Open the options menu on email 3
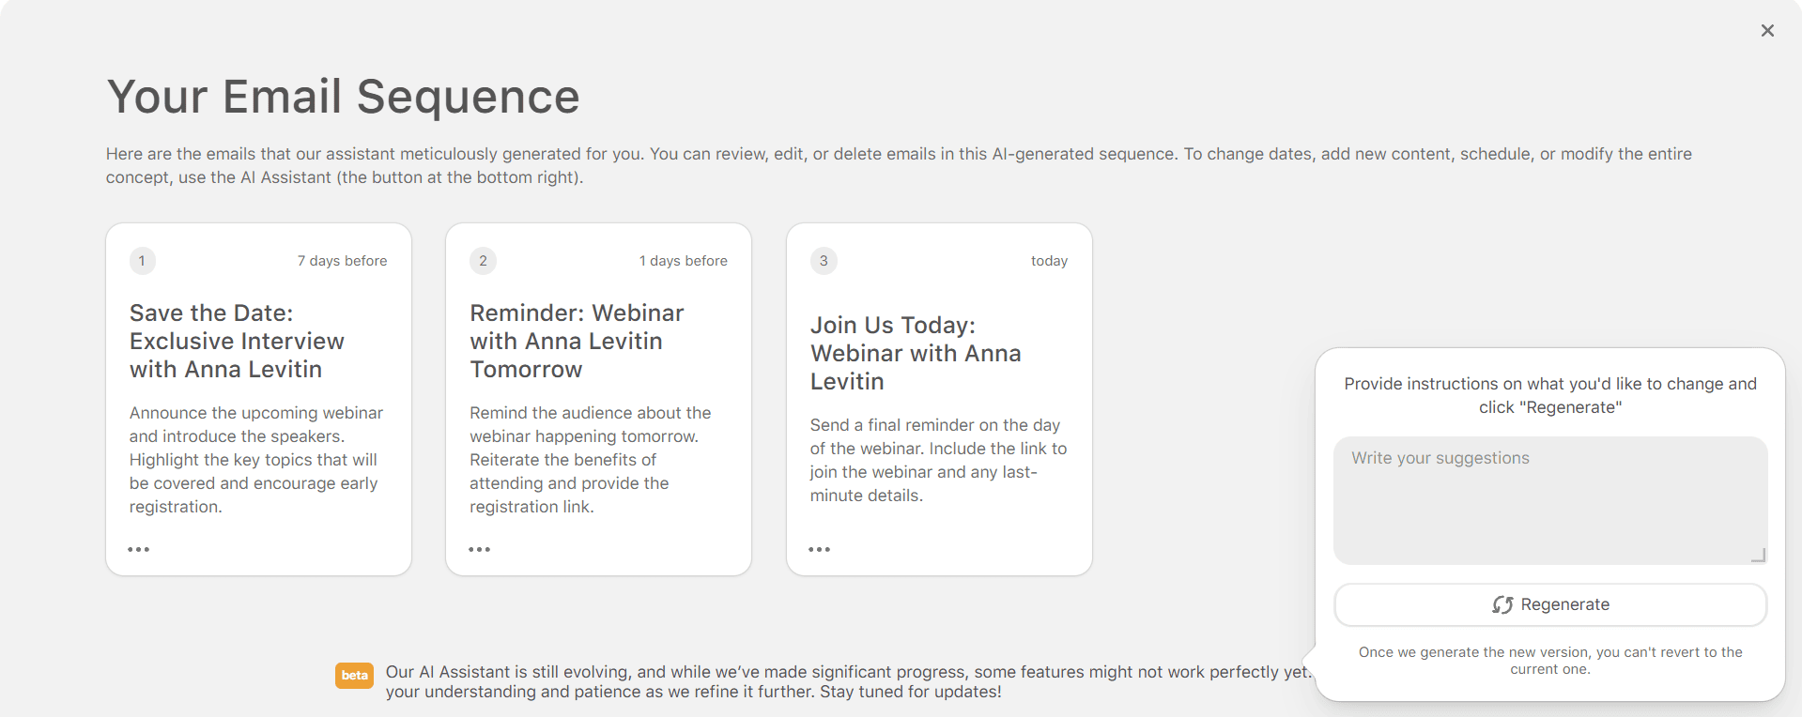This screenshot has height=717, width=1802. [819, 549]
